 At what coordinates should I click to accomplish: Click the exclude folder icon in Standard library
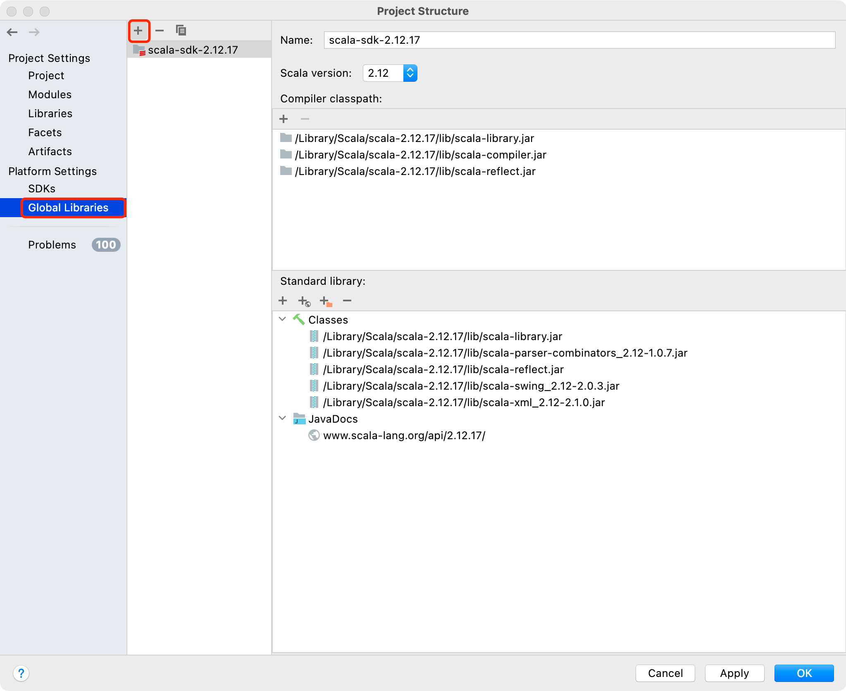point(326,301)
